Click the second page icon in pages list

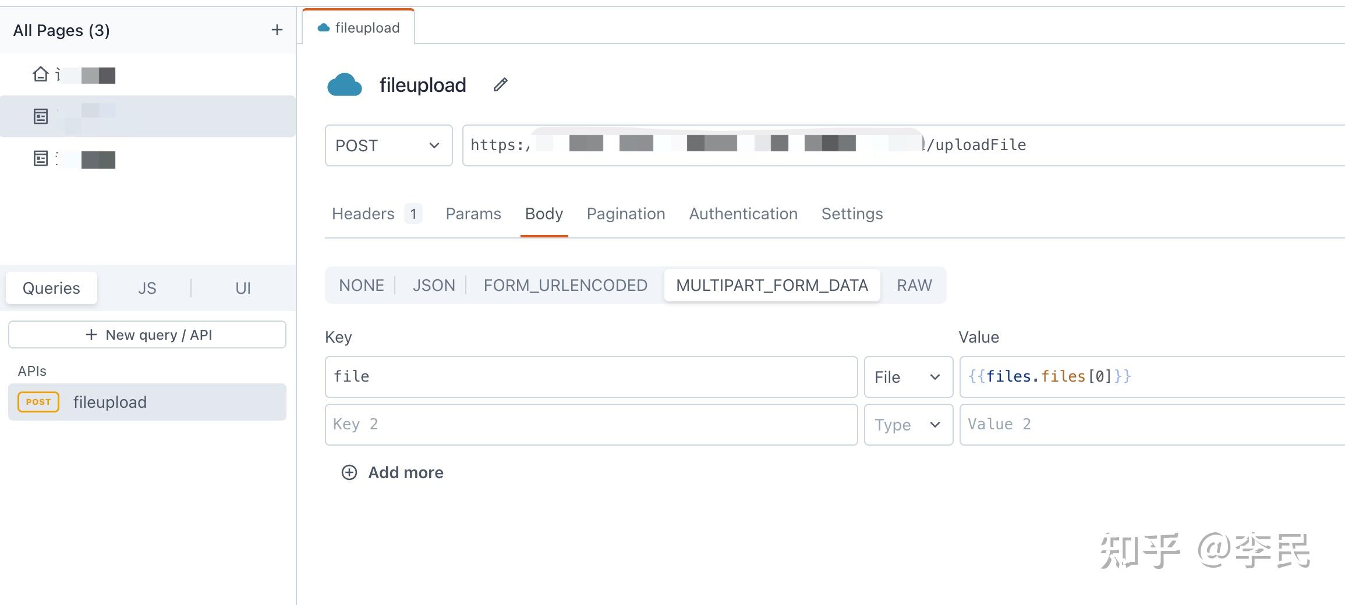(40, 116)
